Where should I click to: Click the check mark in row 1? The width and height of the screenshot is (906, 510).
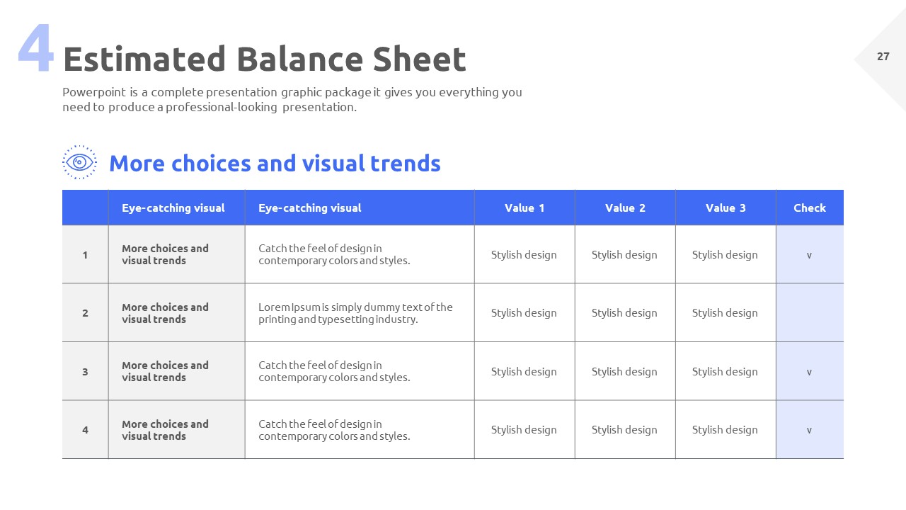pos(809,255)
